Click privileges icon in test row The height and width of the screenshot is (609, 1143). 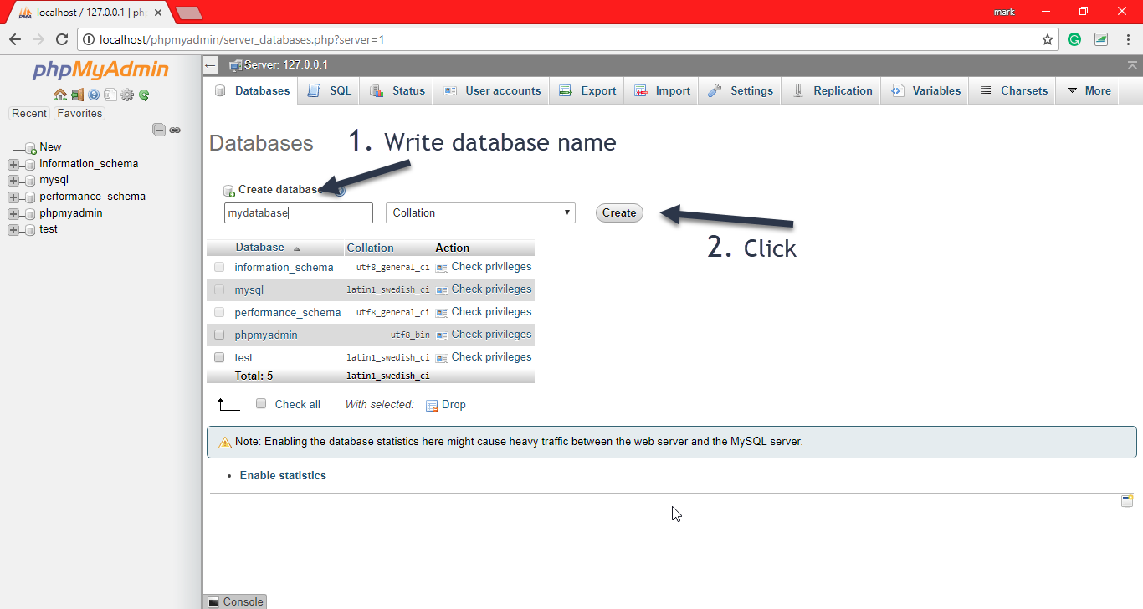[x=442, y=357]
